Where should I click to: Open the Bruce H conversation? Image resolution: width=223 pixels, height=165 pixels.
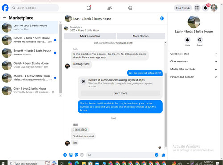(29, 53)
